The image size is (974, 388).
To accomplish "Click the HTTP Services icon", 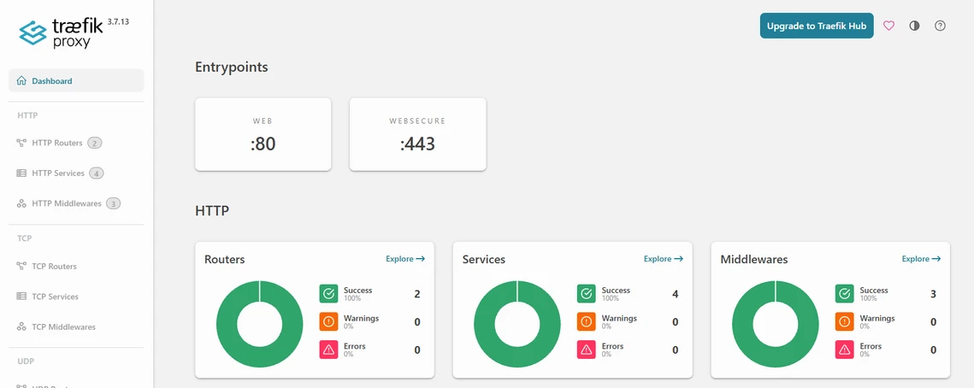I will tap(21, 173).
